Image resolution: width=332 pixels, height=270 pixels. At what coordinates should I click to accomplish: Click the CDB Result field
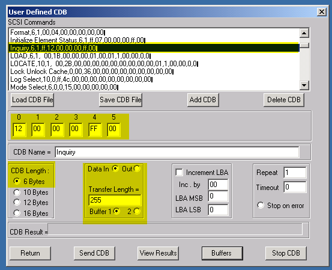175,229
